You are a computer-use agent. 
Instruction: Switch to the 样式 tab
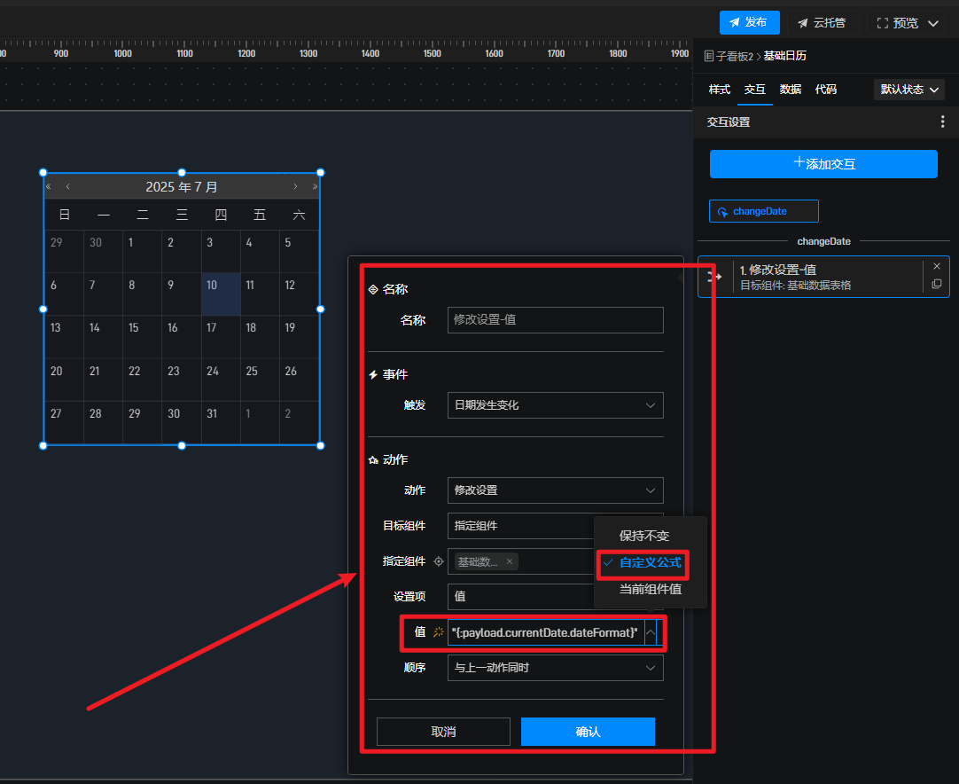(x=719, y=90)
